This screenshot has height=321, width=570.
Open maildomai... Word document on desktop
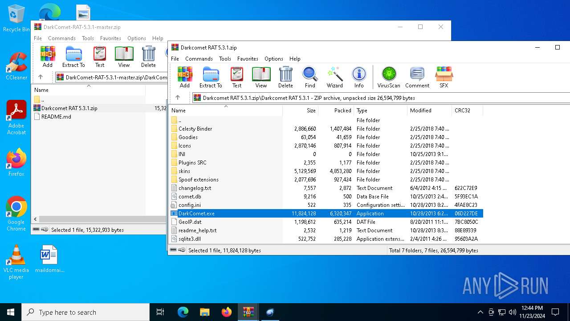(x=50, y=259)
